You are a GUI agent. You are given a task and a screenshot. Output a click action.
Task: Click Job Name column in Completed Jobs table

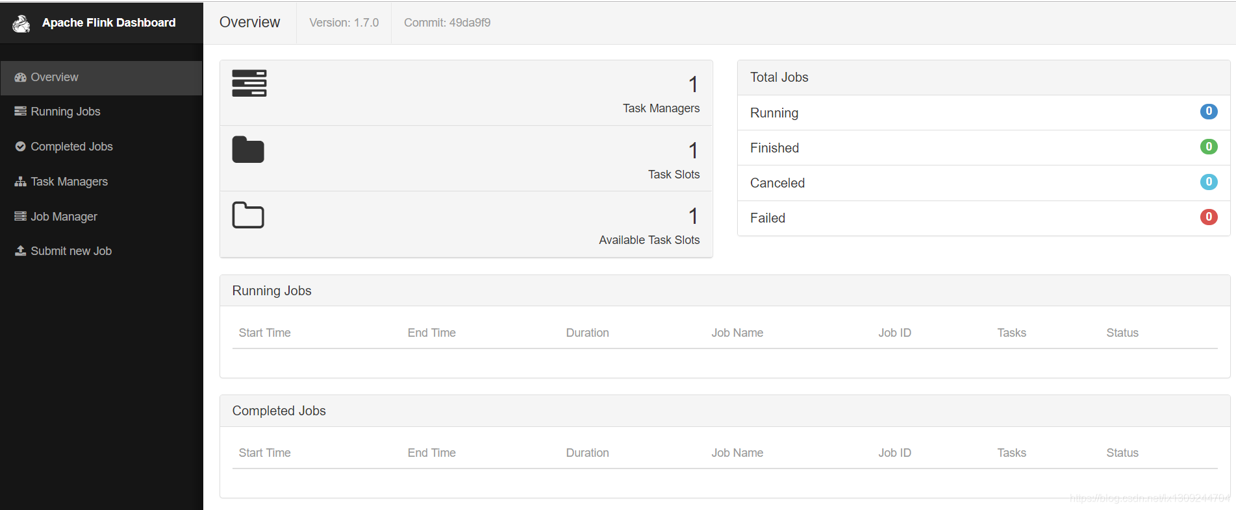pos(737,453)
